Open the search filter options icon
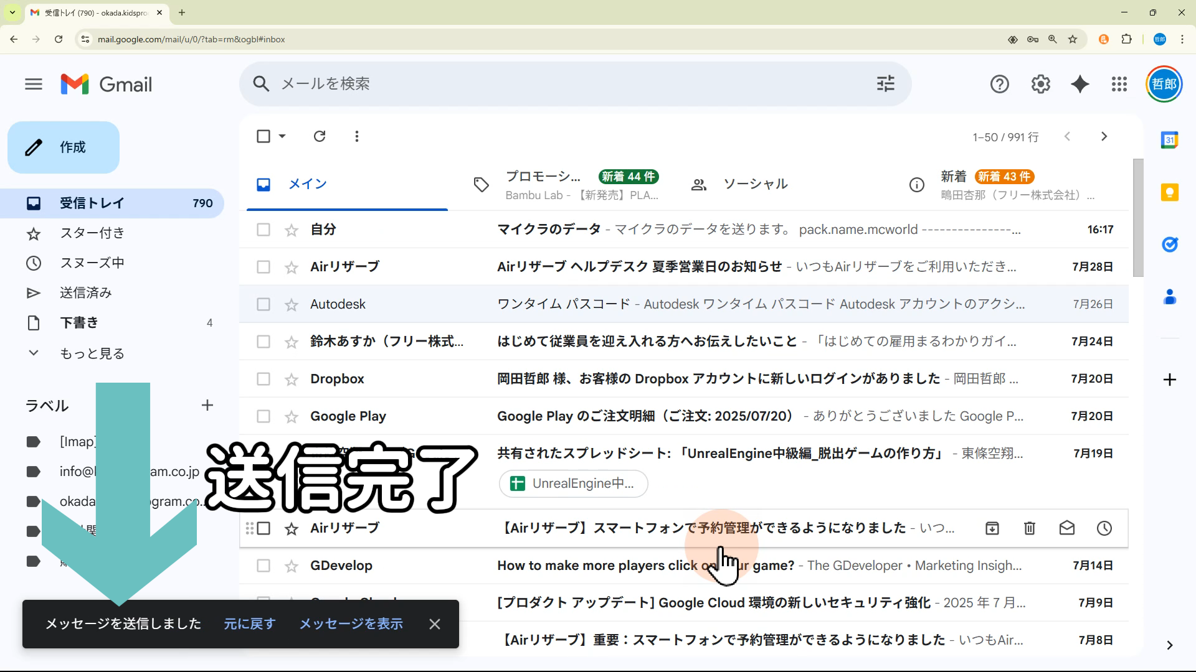This screenshot has width=1196, height=672. pyautogui.click(x=885, y=84)
